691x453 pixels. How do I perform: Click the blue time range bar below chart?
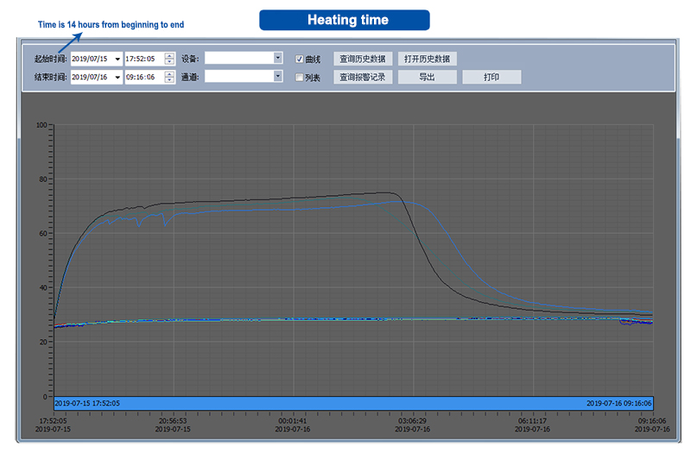pyautogui.click(x=353, y=403)
